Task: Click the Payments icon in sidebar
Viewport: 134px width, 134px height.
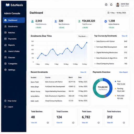Action: tap(5, 39)
